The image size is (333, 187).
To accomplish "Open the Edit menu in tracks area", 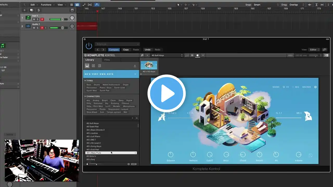I will (x=34, y=5).
